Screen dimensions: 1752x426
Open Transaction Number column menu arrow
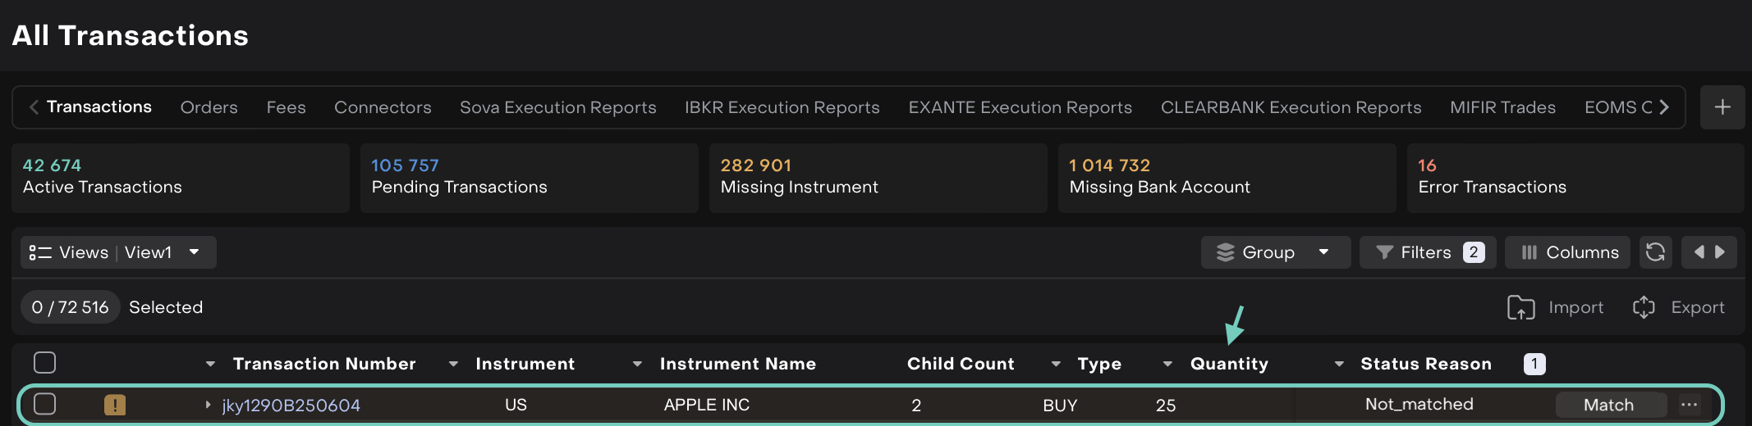pos(210,364)
